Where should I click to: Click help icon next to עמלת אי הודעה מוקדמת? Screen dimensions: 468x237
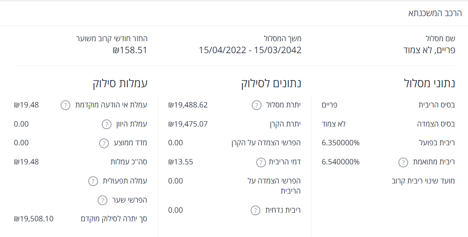[x=65, y=105]
